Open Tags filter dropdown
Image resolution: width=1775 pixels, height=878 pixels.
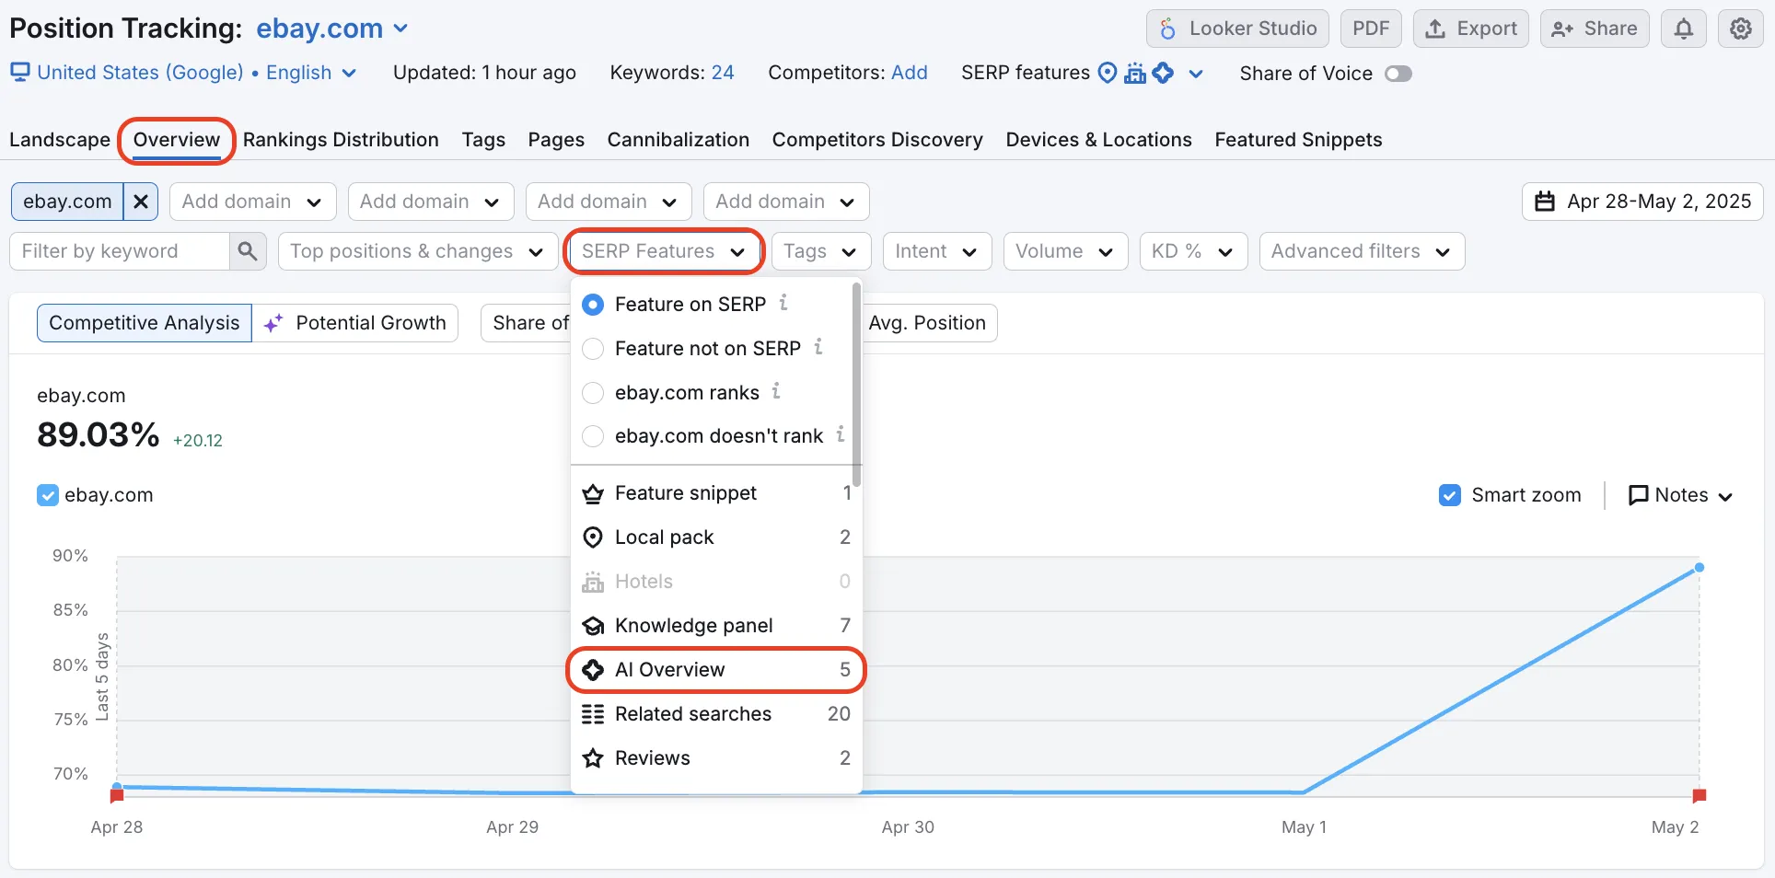pos(820,251)
